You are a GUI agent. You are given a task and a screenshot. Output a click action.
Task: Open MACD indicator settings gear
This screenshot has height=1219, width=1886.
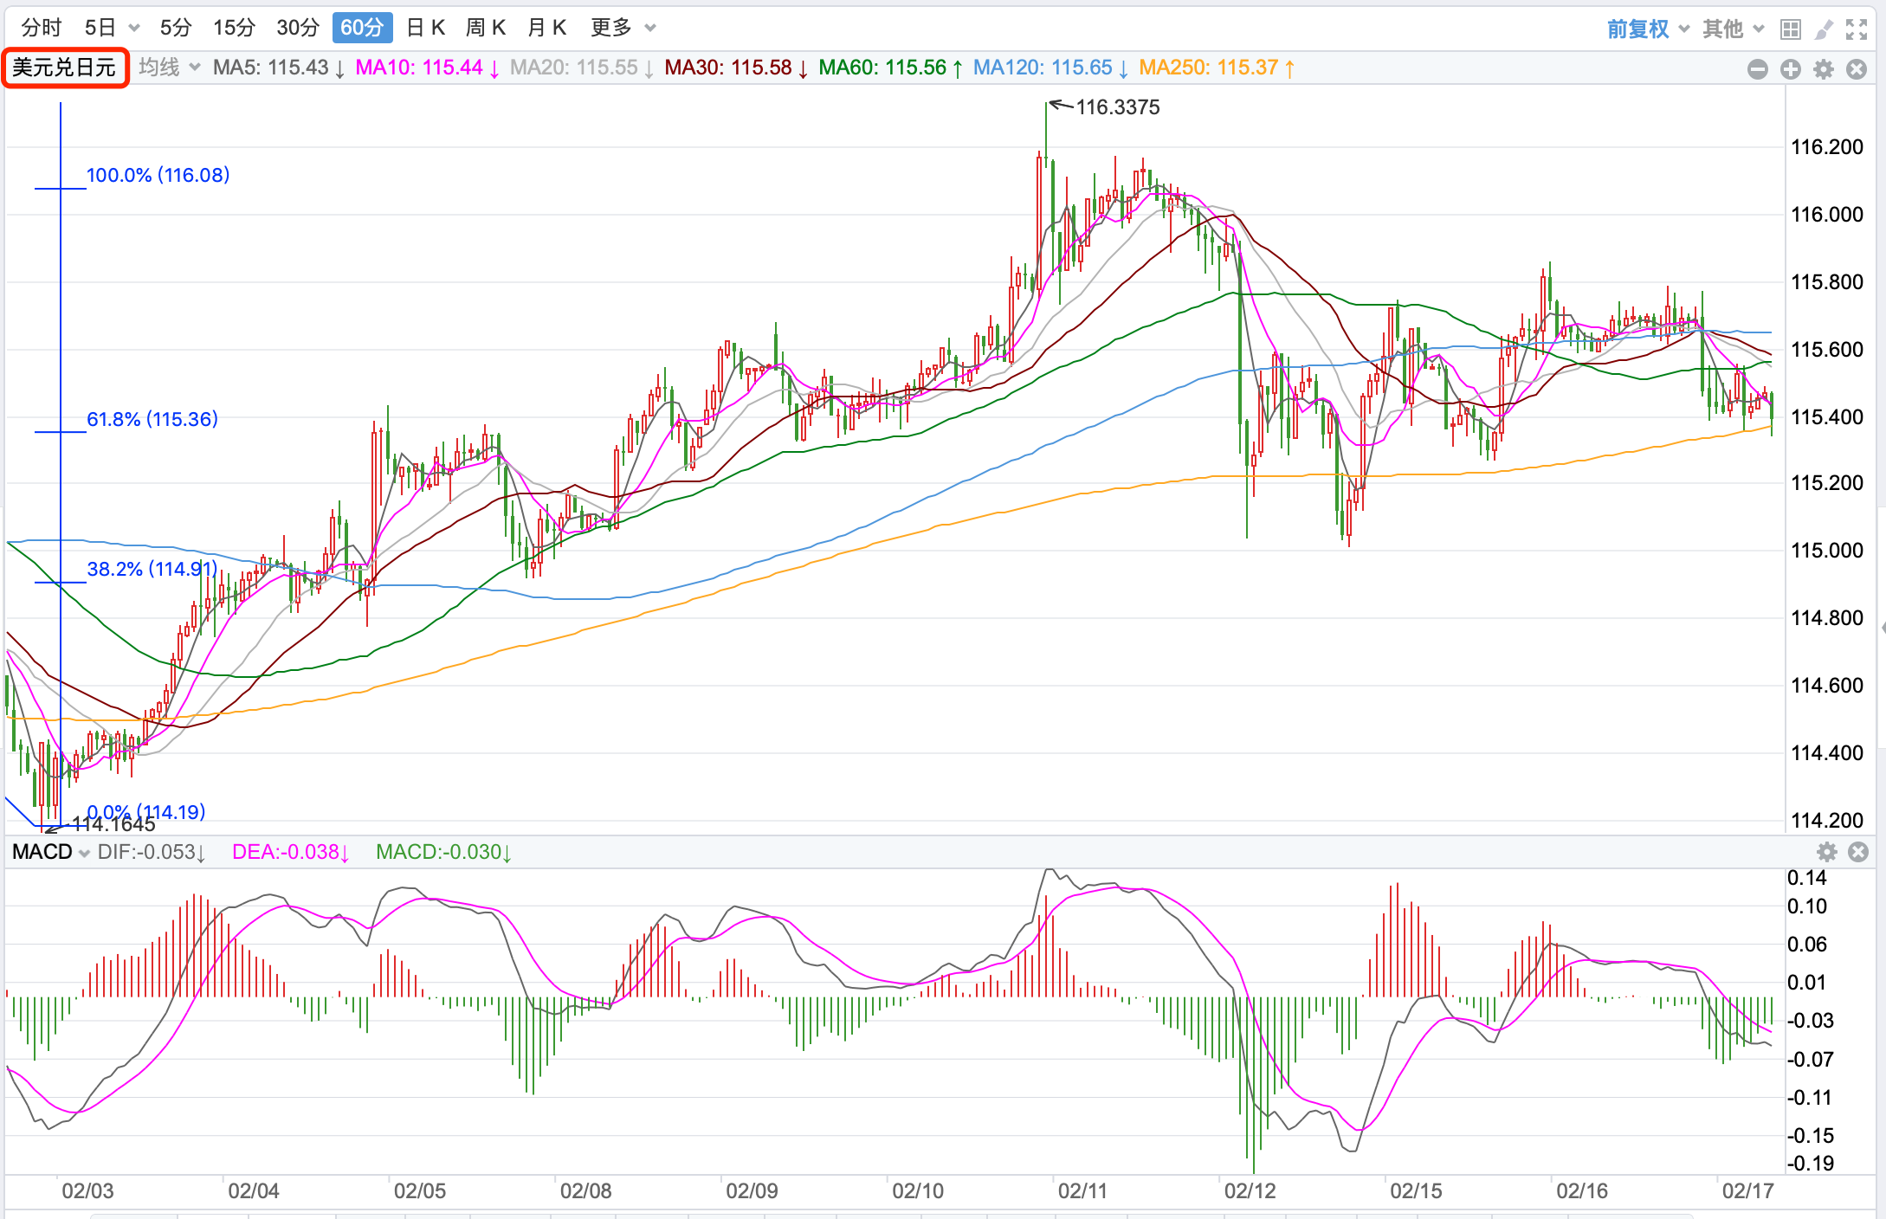click(x=1826, y=852)
